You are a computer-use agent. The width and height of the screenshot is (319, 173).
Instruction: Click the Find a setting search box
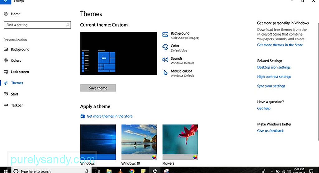pyautogui.click(x=37, y=25)
